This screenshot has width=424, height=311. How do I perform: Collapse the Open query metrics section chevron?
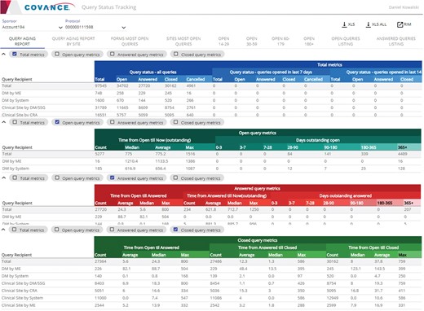pyautogui.click(x=4, y=122)
